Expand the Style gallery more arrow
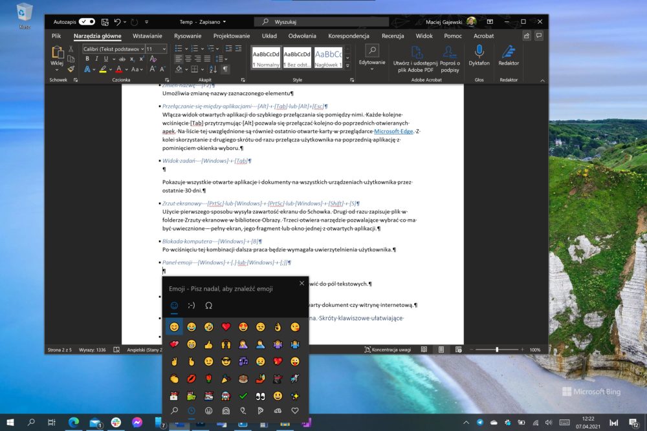Screen dimensions: 647x431 click(x=348, y=66)
